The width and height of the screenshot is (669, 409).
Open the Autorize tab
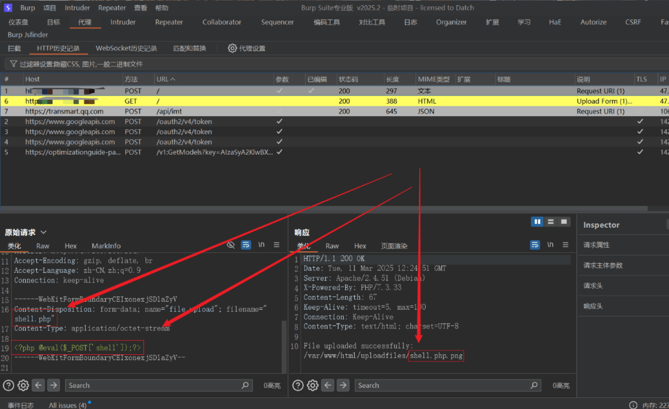coord(593,22)
